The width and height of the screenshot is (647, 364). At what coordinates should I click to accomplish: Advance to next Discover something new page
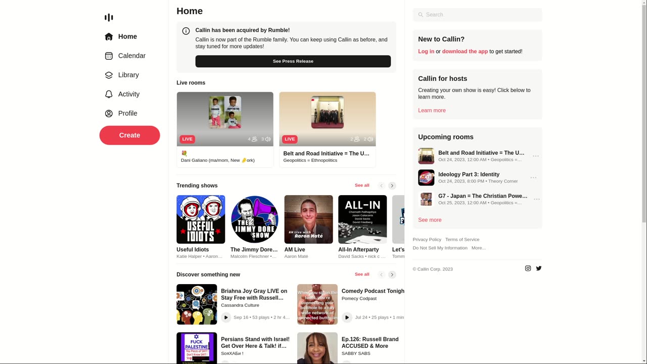click(x=392, y=275)
